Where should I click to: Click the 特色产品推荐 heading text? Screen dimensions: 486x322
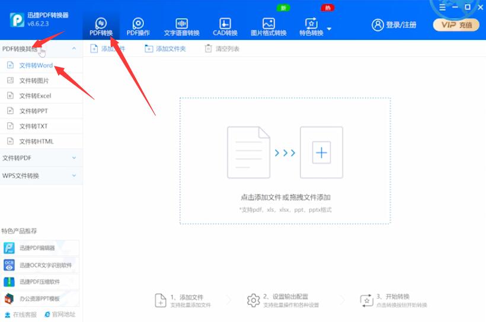(x=19, y=231)
